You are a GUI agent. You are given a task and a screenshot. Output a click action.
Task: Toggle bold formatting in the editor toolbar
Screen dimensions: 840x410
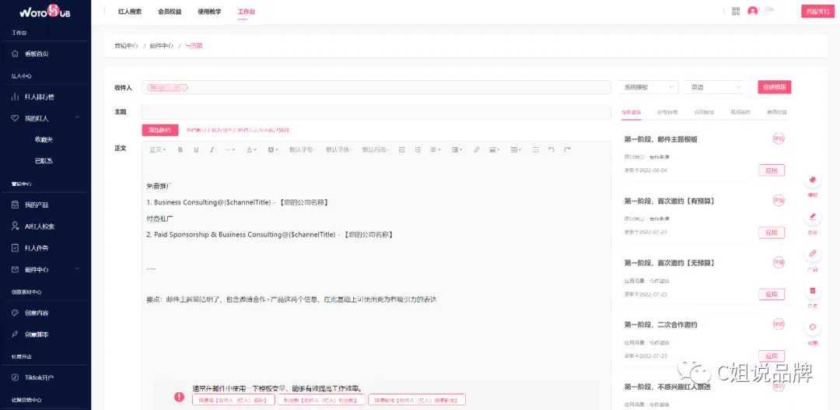click(x=180, y=150)
